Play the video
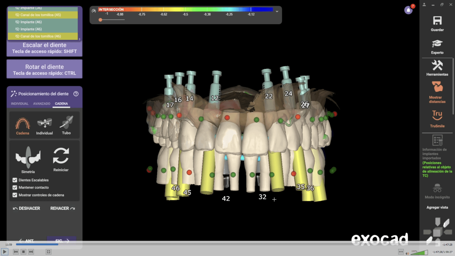Image resolution: width=455 pixels, height=256 pixels. click(5, 252)
